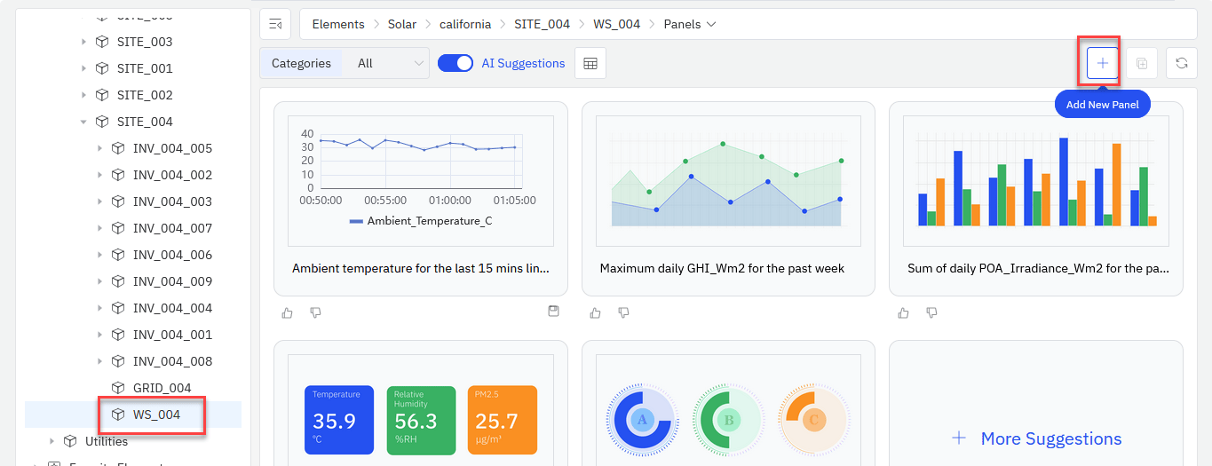Collapse the sidebar using the panel toggle icon
The image size is (1212, 466).
(276, 24)
